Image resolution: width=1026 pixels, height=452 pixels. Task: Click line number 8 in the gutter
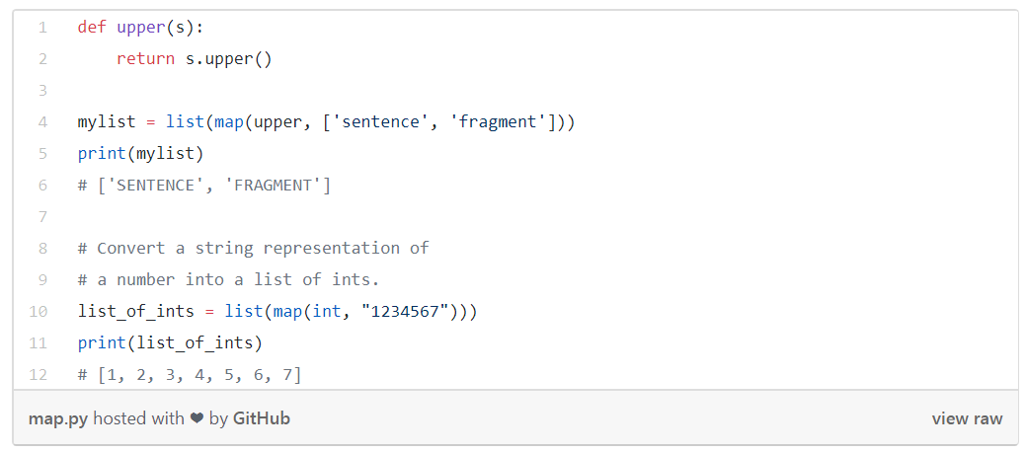pos(42,248)
